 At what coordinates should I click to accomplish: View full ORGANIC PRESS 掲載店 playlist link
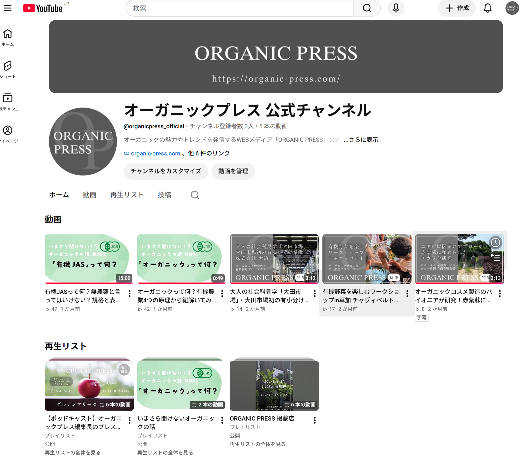click(258, 444)
